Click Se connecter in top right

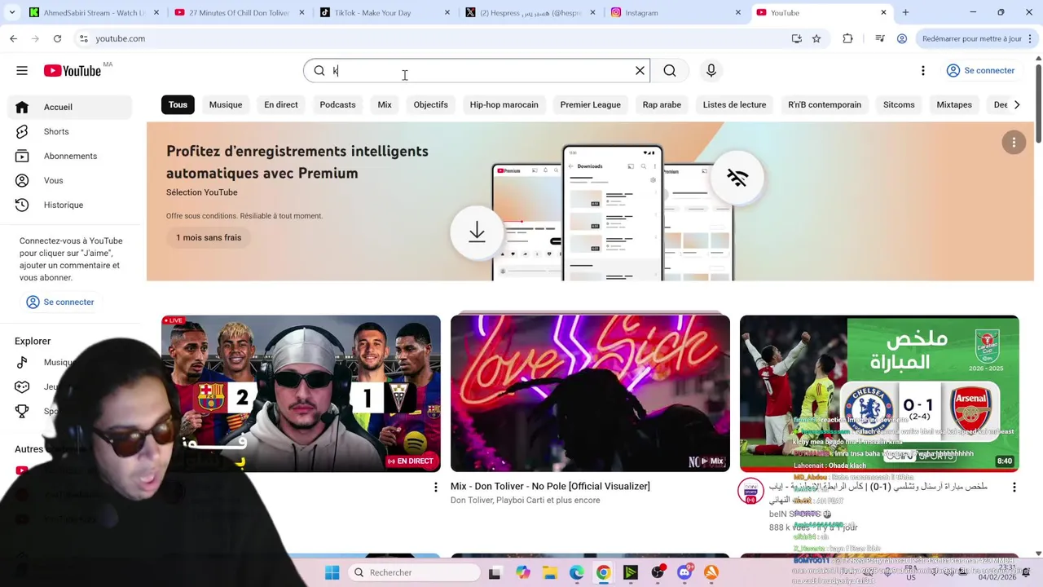980,71
